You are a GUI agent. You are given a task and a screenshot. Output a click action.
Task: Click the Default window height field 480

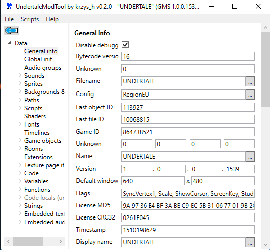tap(223, 181)
